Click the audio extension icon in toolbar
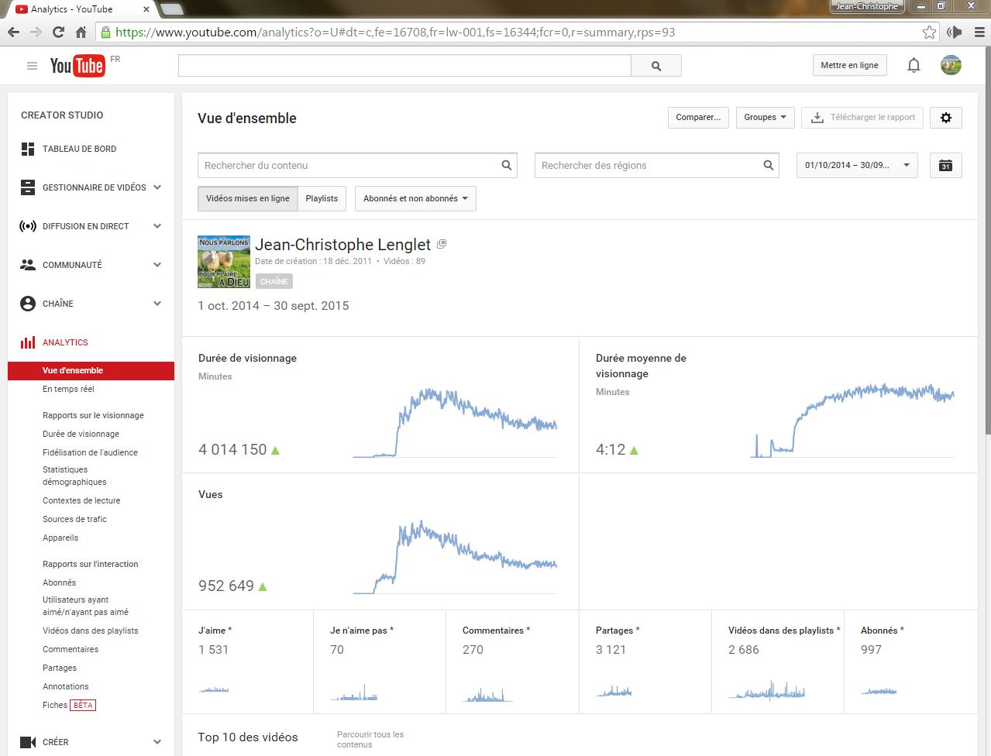Viewport: 991px width, 756px height. click(955, 33)
